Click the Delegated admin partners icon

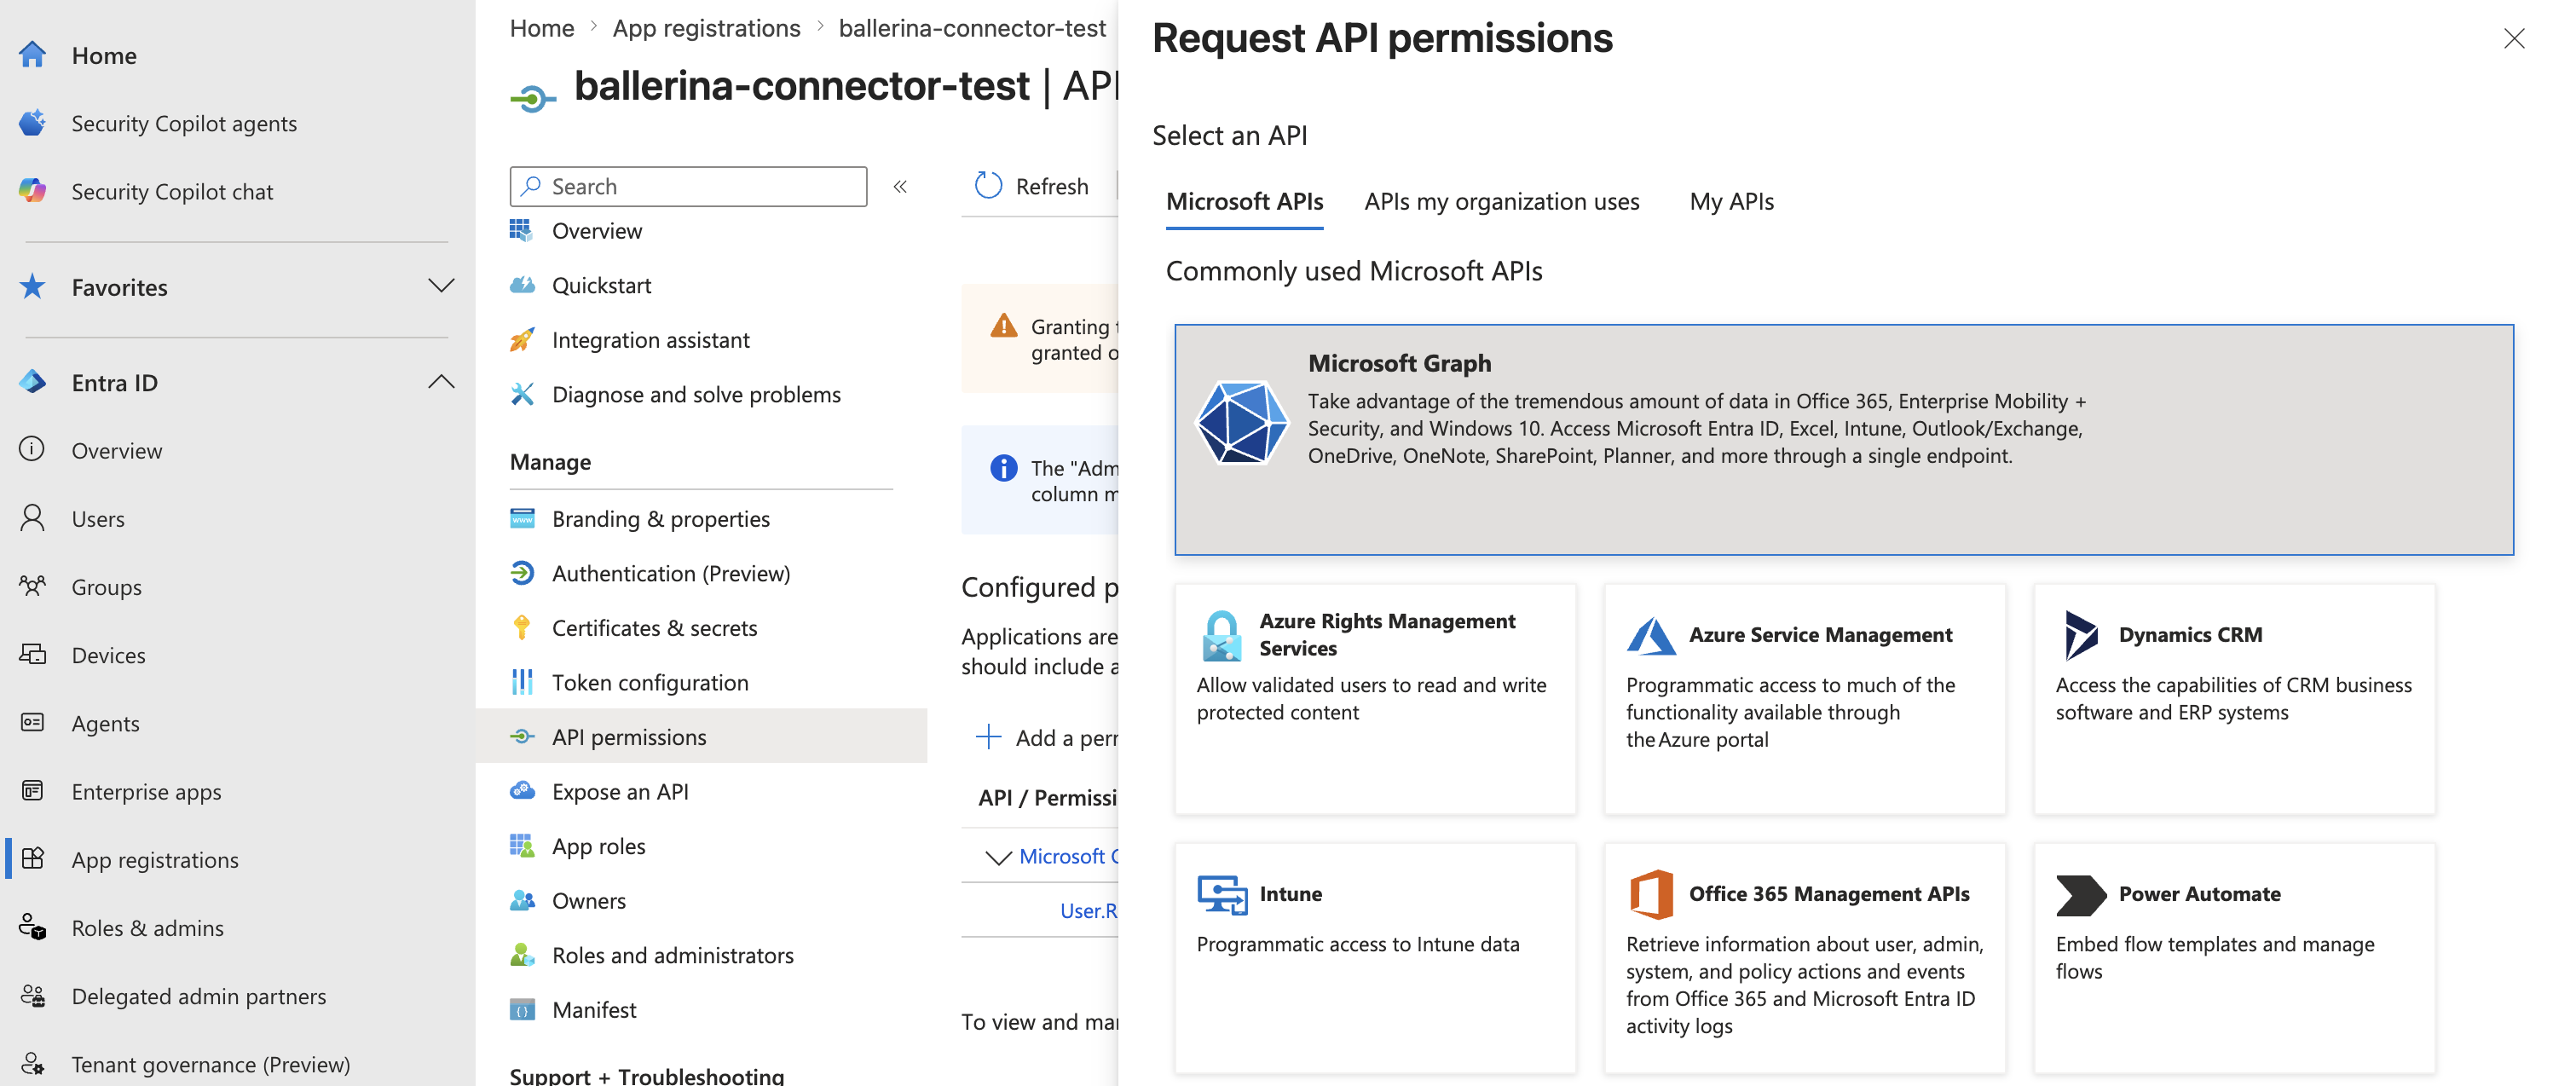pos(32,995)
